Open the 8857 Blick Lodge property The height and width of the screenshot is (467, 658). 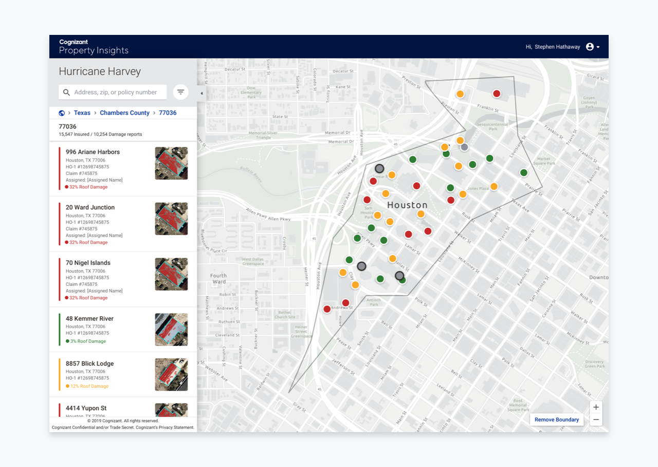tap(123, 375)
